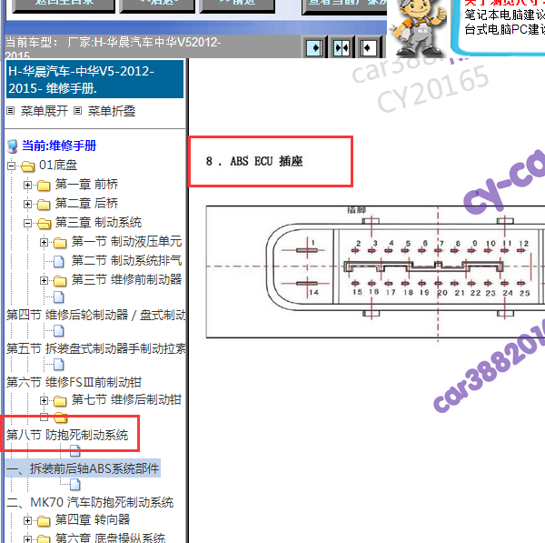
Task: Click the mechanic mascot image
Action: (x=418, y=28)
